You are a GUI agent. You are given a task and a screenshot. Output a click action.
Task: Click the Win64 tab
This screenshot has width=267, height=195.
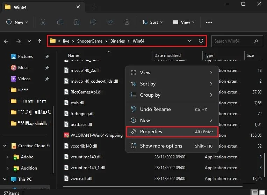(x=43, y=7)
